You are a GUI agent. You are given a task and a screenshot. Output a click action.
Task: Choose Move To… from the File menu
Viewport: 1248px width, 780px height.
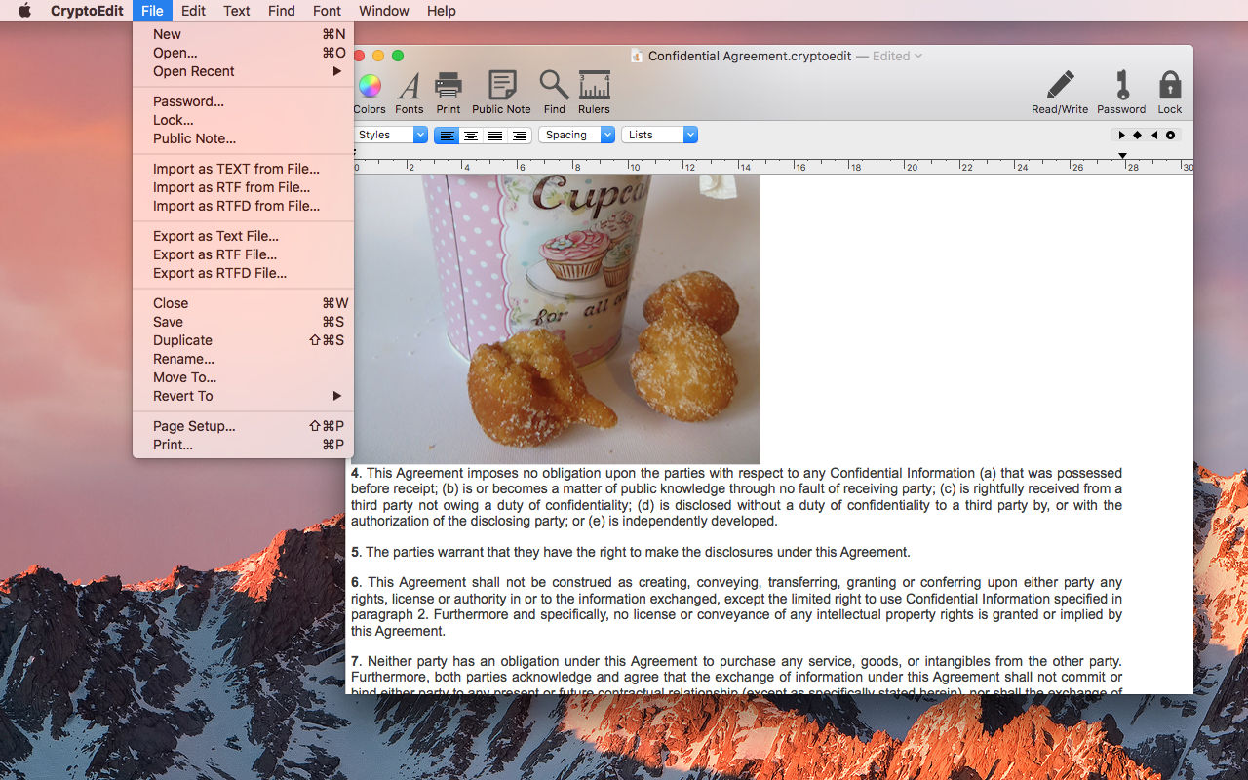coord(243,377)
